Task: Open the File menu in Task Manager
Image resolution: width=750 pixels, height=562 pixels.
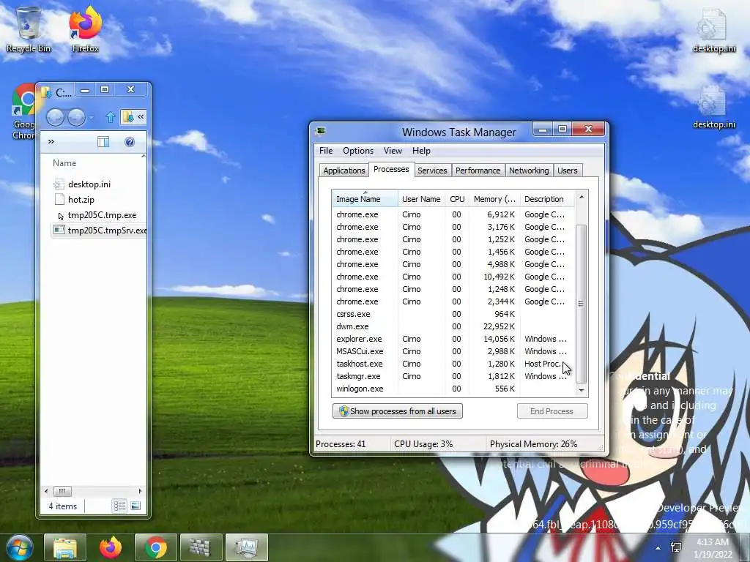Action: [326, 151]
